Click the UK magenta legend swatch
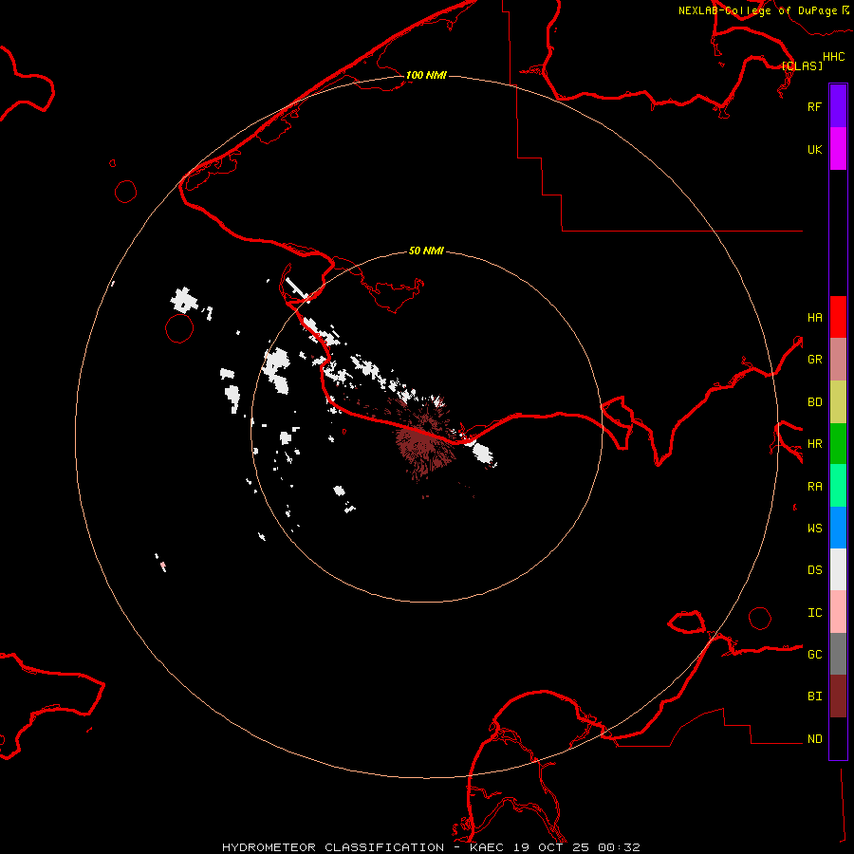The image size is (854, 854). (838, 149)
